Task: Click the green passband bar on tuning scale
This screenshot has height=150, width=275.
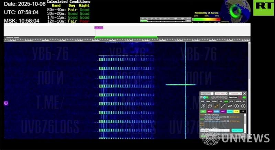Action: tap(126, 37)
